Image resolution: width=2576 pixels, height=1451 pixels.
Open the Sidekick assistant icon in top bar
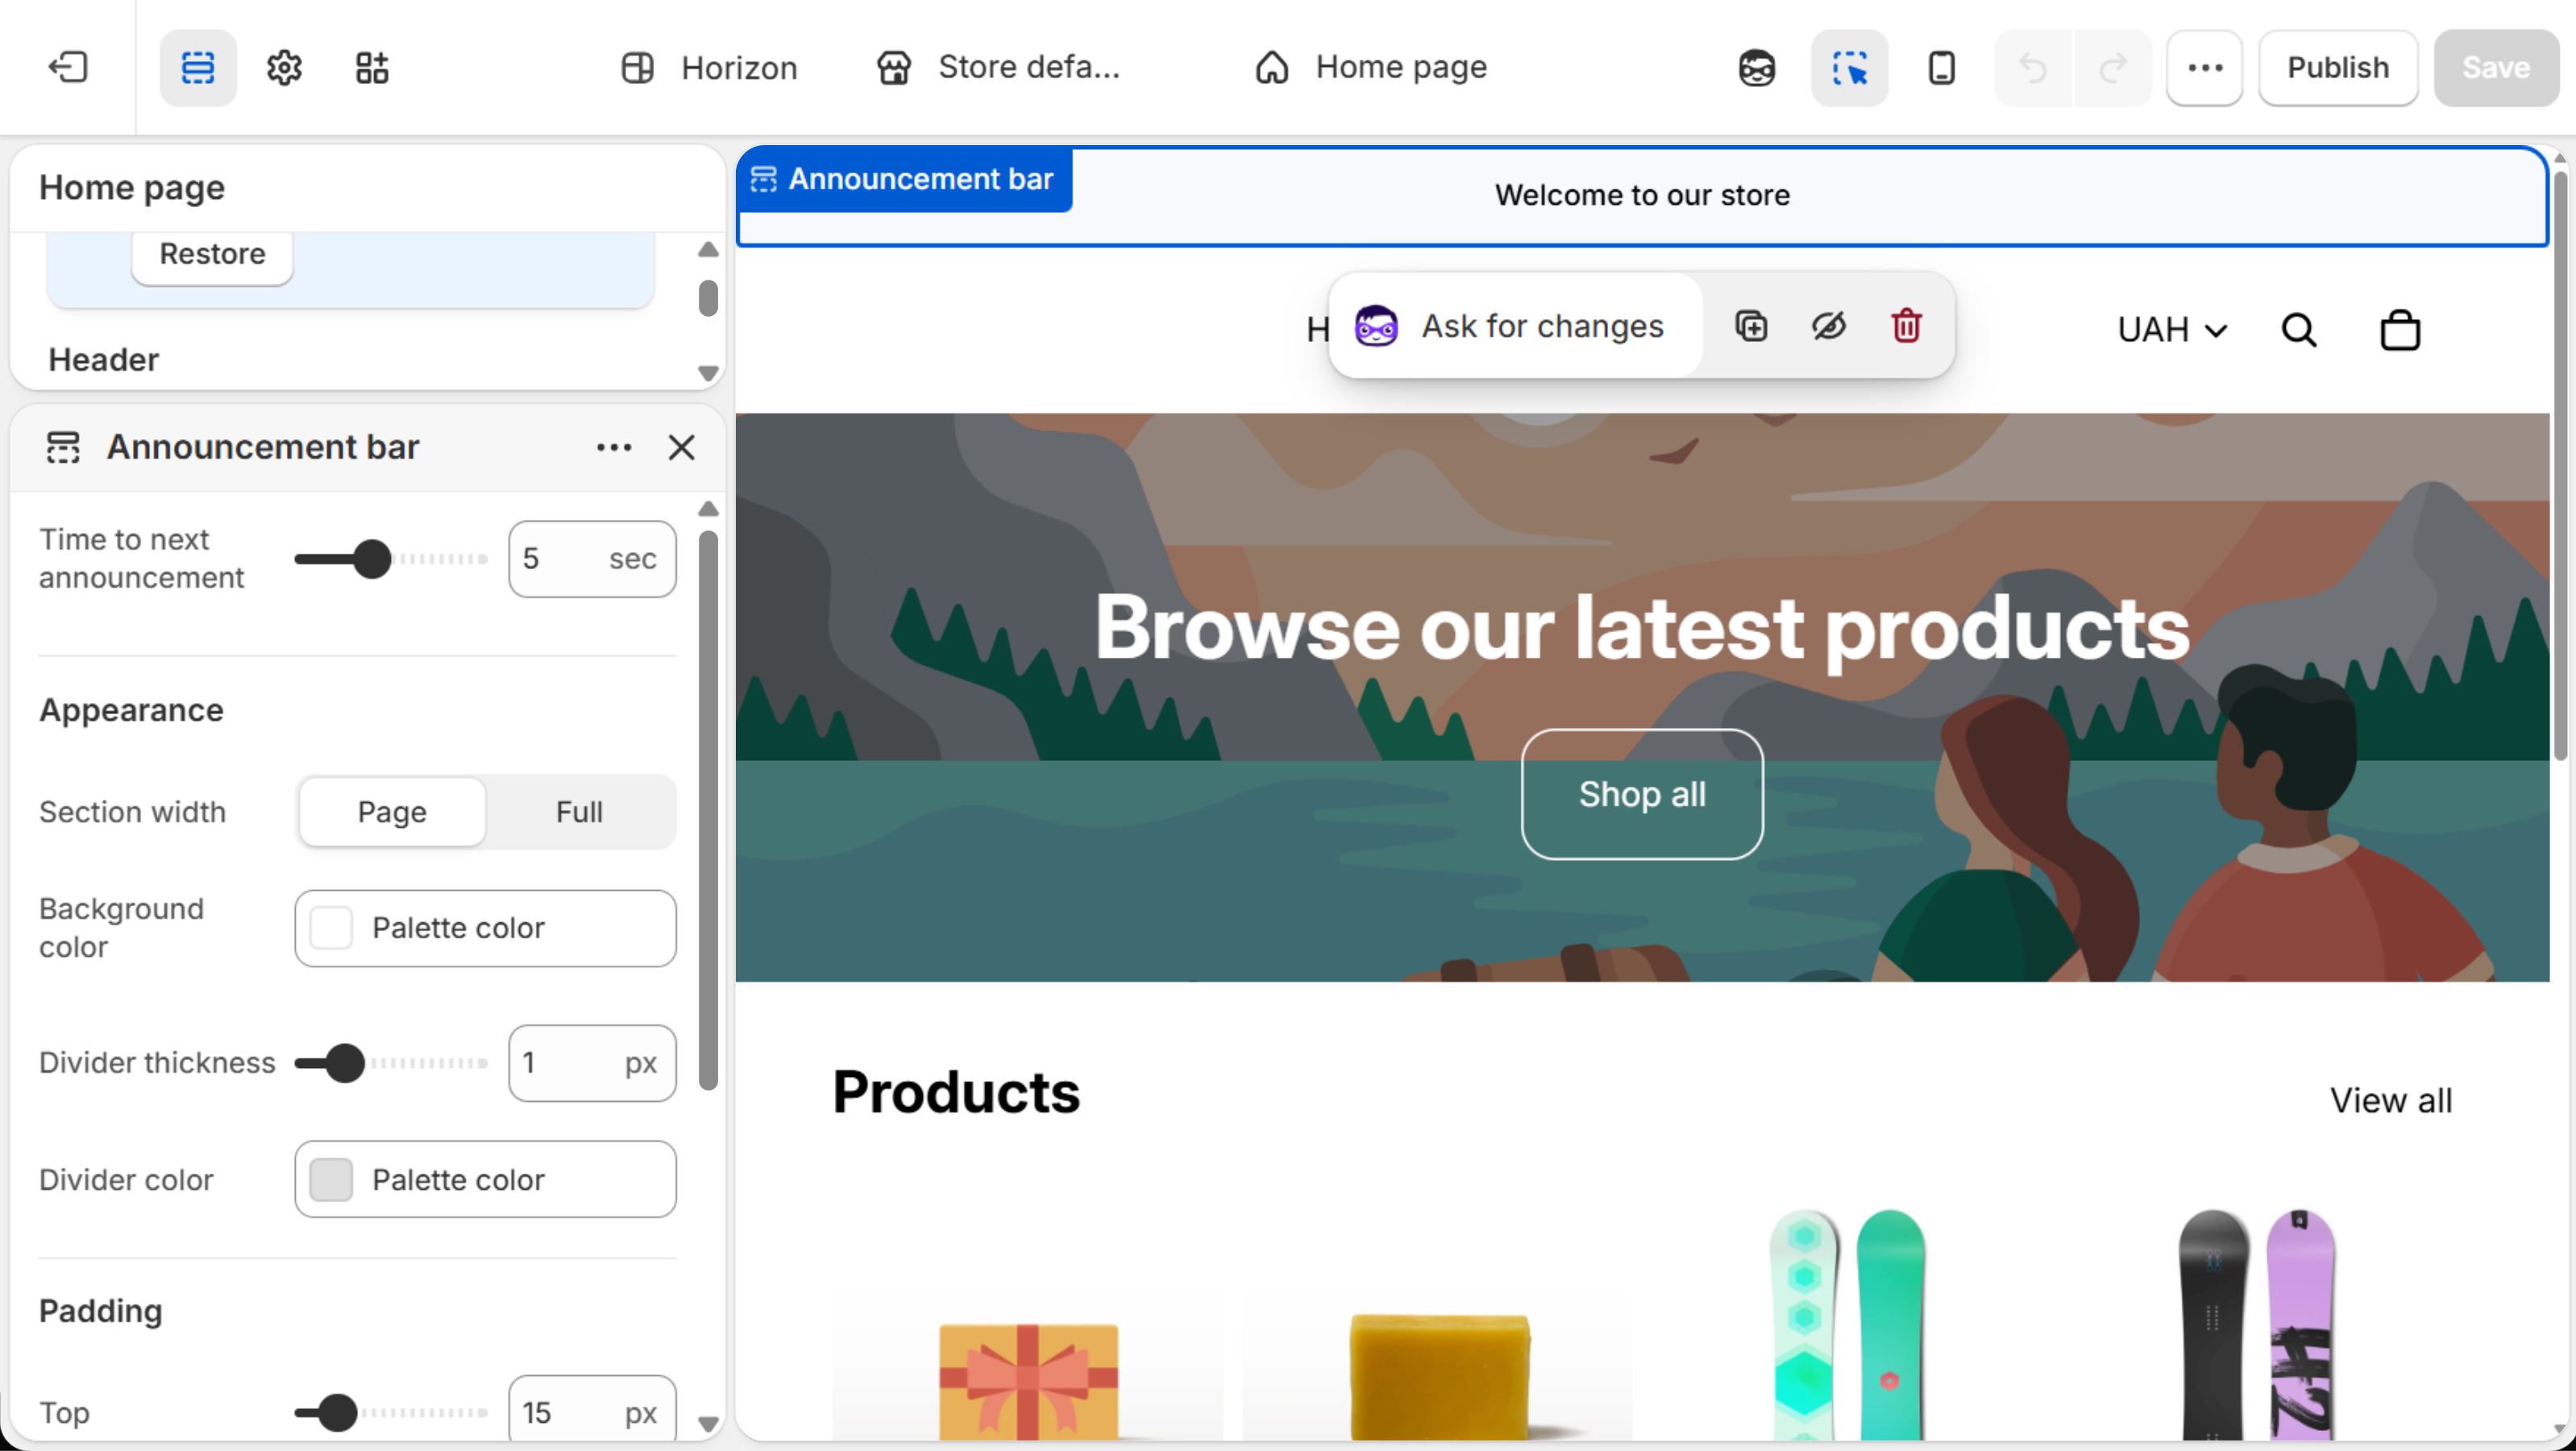pos(1757,67)
